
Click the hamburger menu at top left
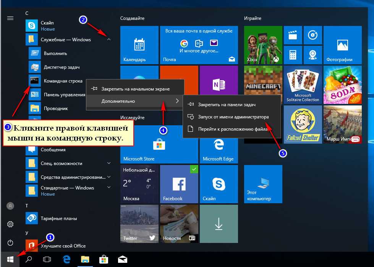point(10,18)
